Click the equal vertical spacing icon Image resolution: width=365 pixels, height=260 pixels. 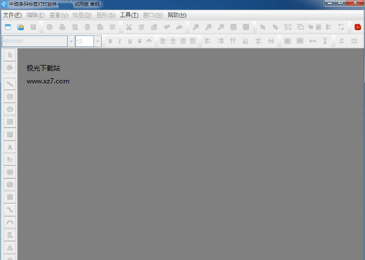[x=325, y=41]
